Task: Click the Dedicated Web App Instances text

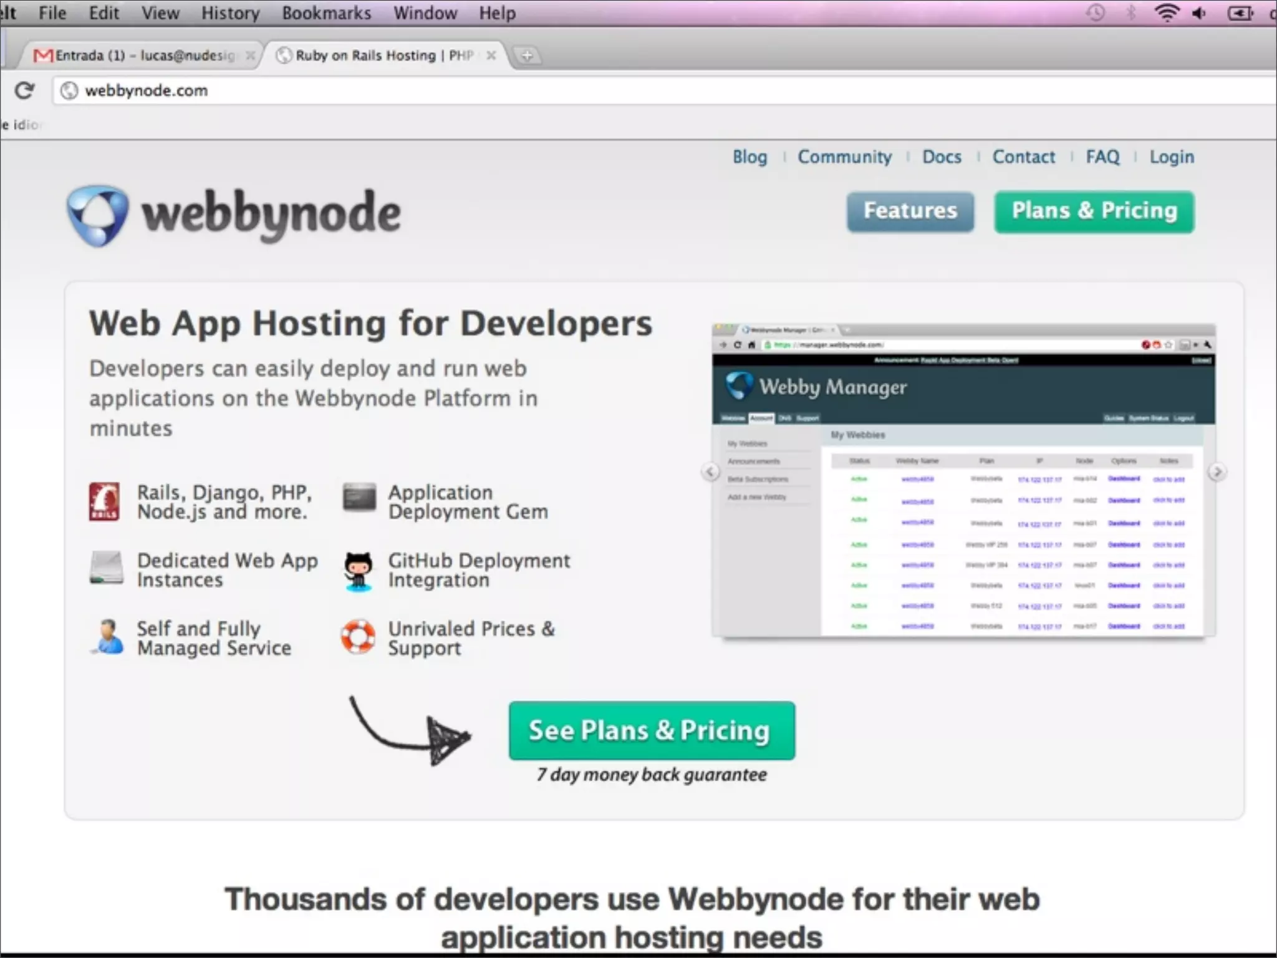Action: click(227, 570)
